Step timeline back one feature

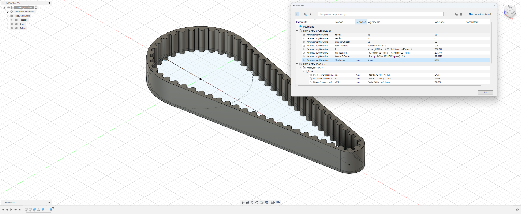click(7, 210)
